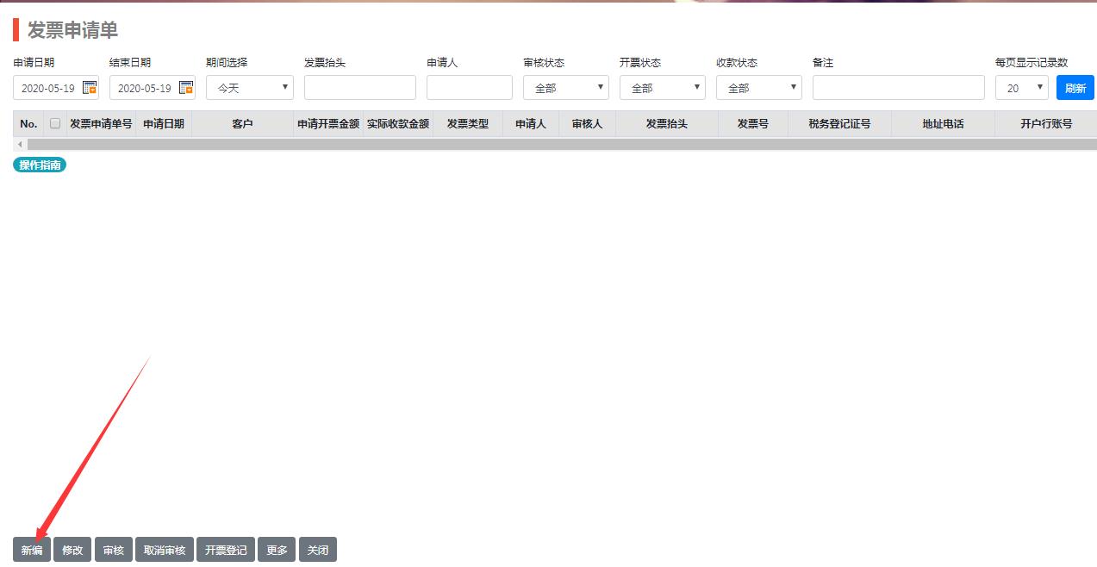Open 开票登记 from the bottom toolbar

[225, 550]
